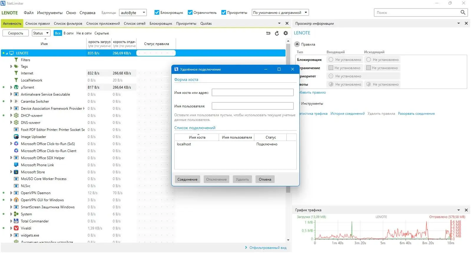Click the System process icon
The height and width of the screenshot is (253, 471).
click(x=16, y=214)
